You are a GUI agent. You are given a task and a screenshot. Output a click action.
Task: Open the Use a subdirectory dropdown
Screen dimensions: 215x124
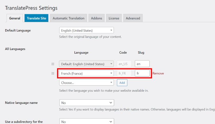point(86,121)
